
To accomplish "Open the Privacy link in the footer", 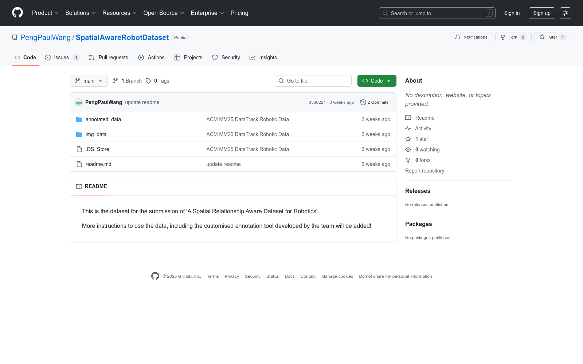I will tap(232, 276).
